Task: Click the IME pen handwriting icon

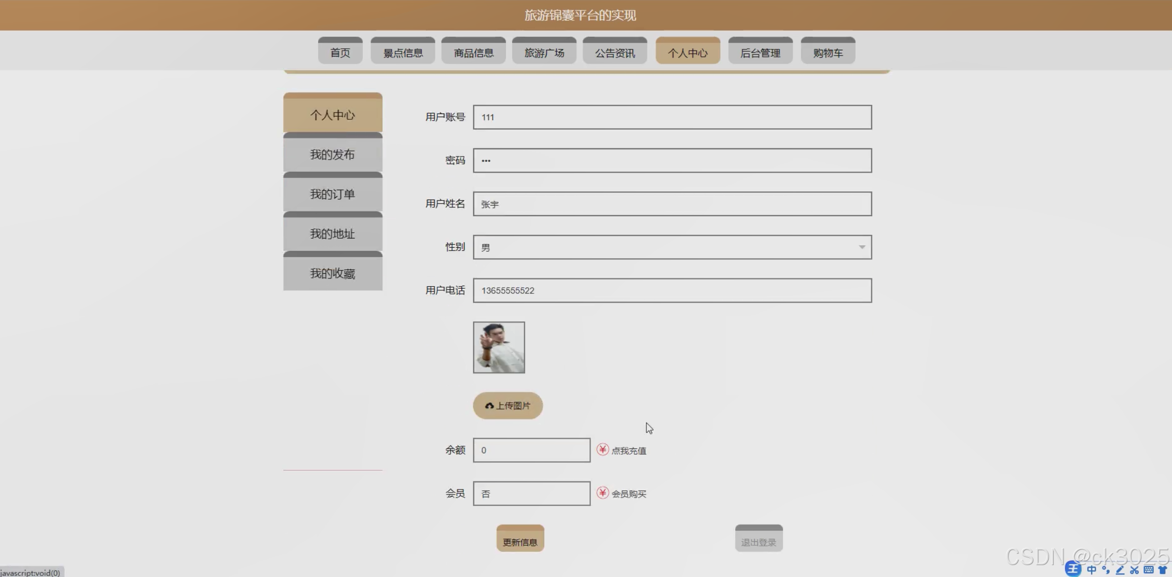Action: tap(1120, 570)
